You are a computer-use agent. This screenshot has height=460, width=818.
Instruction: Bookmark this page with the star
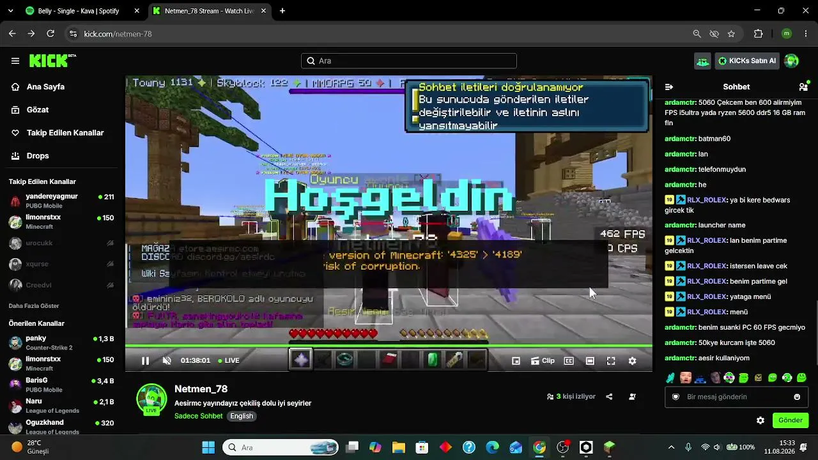point(731,34)
